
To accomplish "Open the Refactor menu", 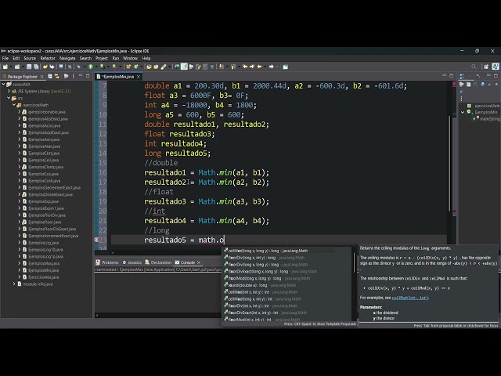I will click(48, 58).
